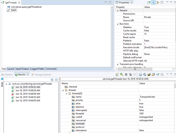
Task: Click the Reuse value Private
Action: coord(147,17)
